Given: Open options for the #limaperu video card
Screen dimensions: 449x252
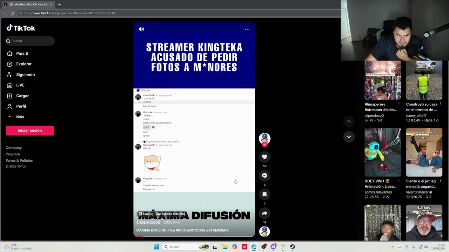Looking at the screenshot, I should (399, 104).
